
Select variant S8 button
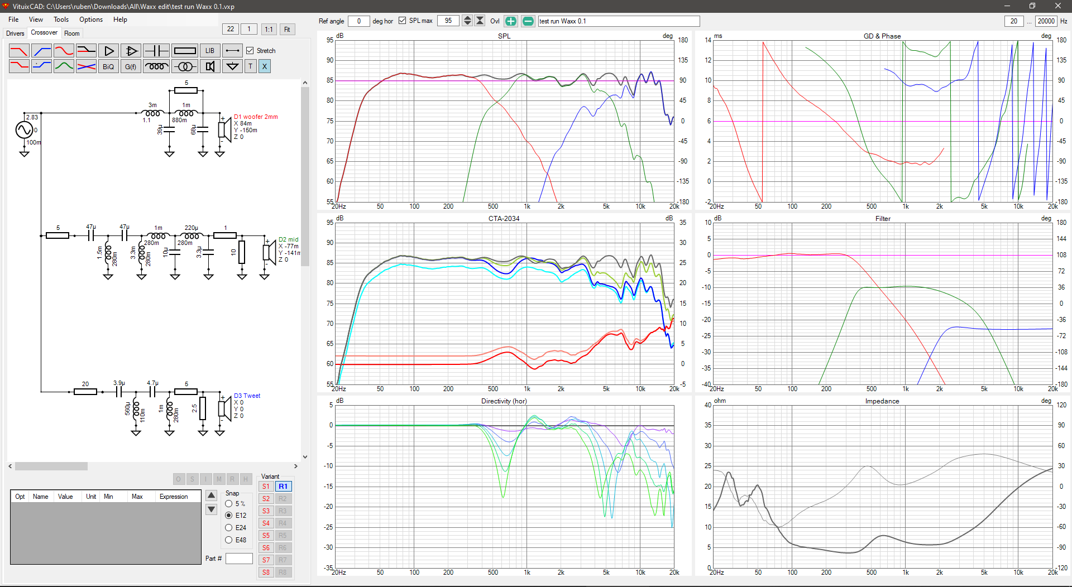pyautogui.click(x=266, y=572)
